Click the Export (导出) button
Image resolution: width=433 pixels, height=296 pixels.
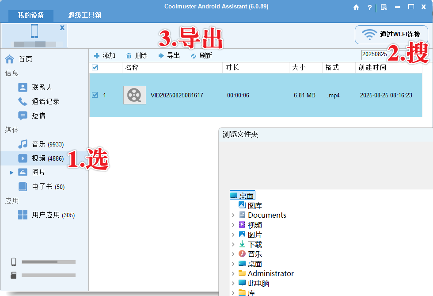point(169,55)
